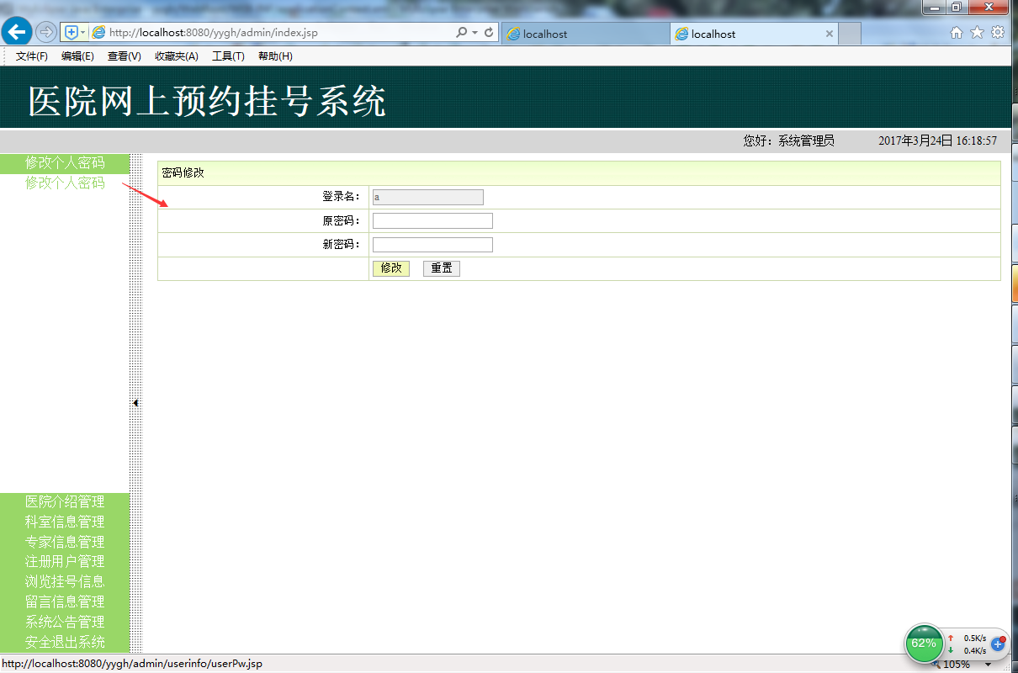Open the 查看(V) menu
The image size is (1018, 673).
pos(124,56)
